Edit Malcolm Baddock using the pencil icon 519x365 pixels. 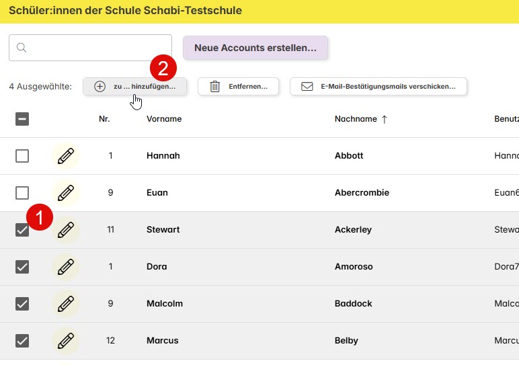pyautogui.click(x=65, y=304)
